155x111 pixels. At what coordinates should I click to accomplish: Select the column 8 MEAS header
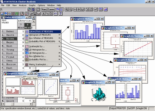coord(28,26)
